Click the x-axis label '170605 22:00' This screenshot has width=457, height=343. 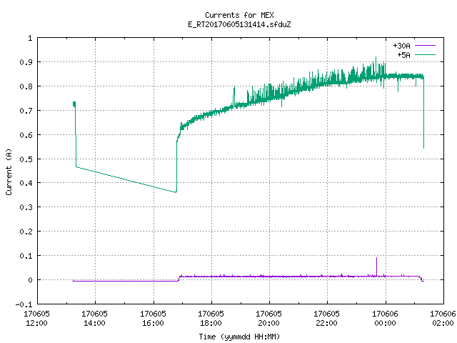[327, 319]
